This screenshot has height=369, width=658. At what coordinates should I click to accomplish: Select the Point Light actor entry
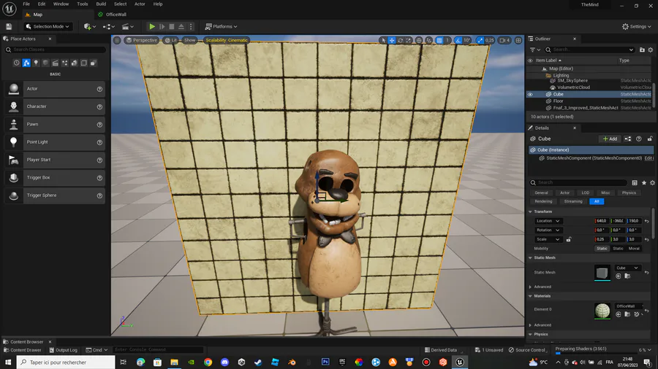point(55,141)
